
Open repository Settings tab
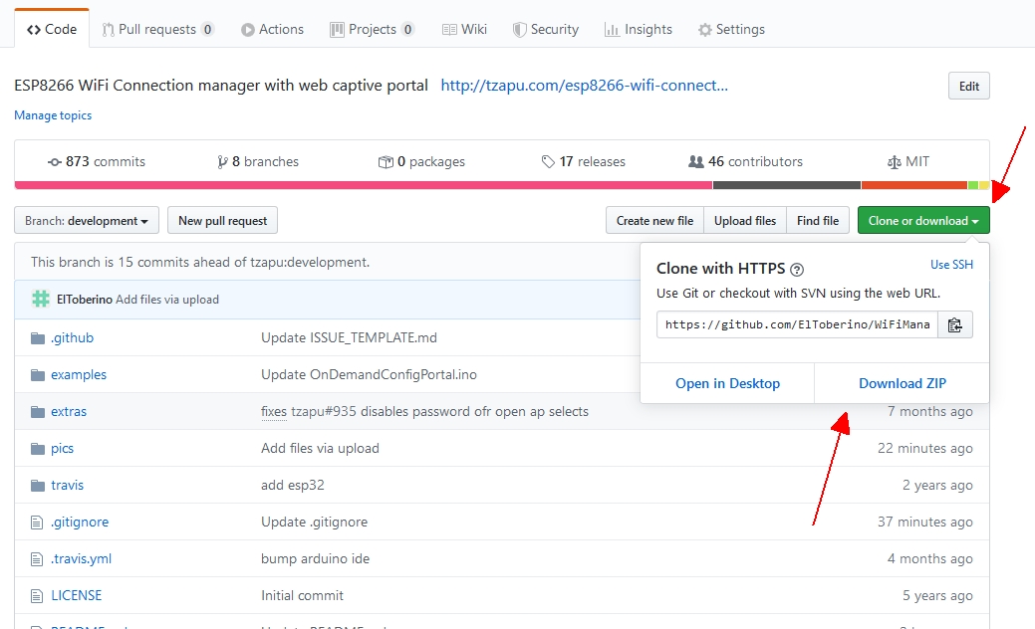731,29
